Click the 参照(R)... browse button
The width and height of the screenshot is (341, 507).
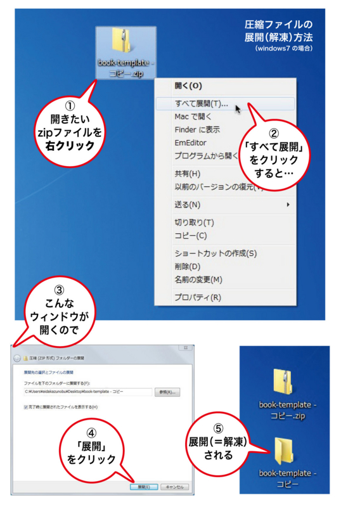[167, 392]
